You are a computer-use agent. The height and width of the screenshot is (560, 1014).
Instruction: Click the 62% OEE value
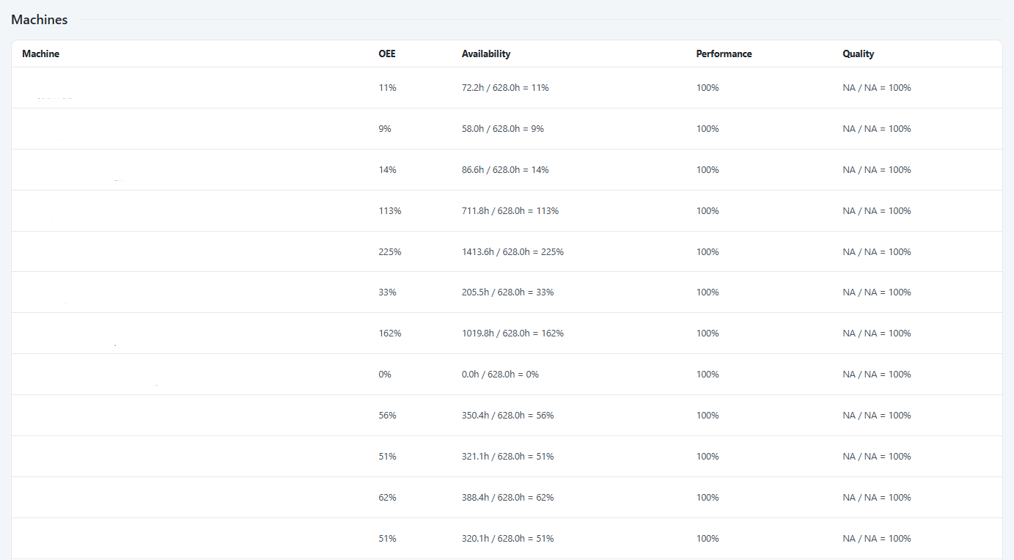[387, 498]
